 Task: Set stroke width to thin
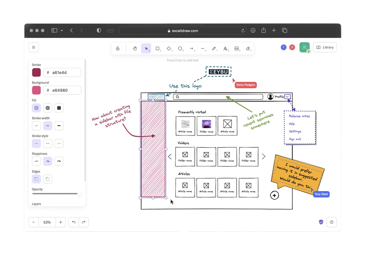point(36,126)
